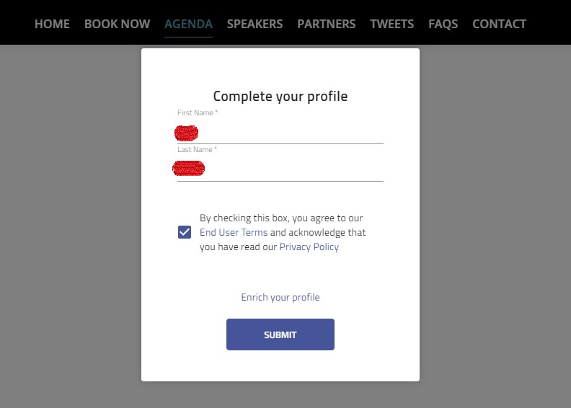Select the AGENDA nav item
The width and height of the screenshot is (571, 408).
pyautogui.click(x=188, y=24)
